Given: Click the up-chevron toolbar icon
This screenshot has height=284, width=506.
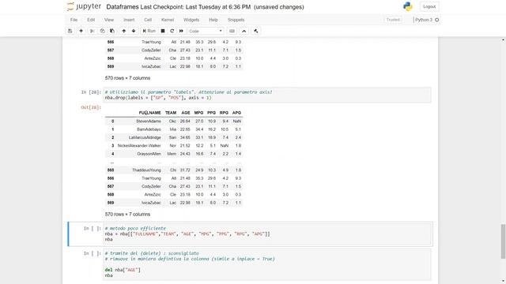Looking at the screenshot, I should coord(244,31).
